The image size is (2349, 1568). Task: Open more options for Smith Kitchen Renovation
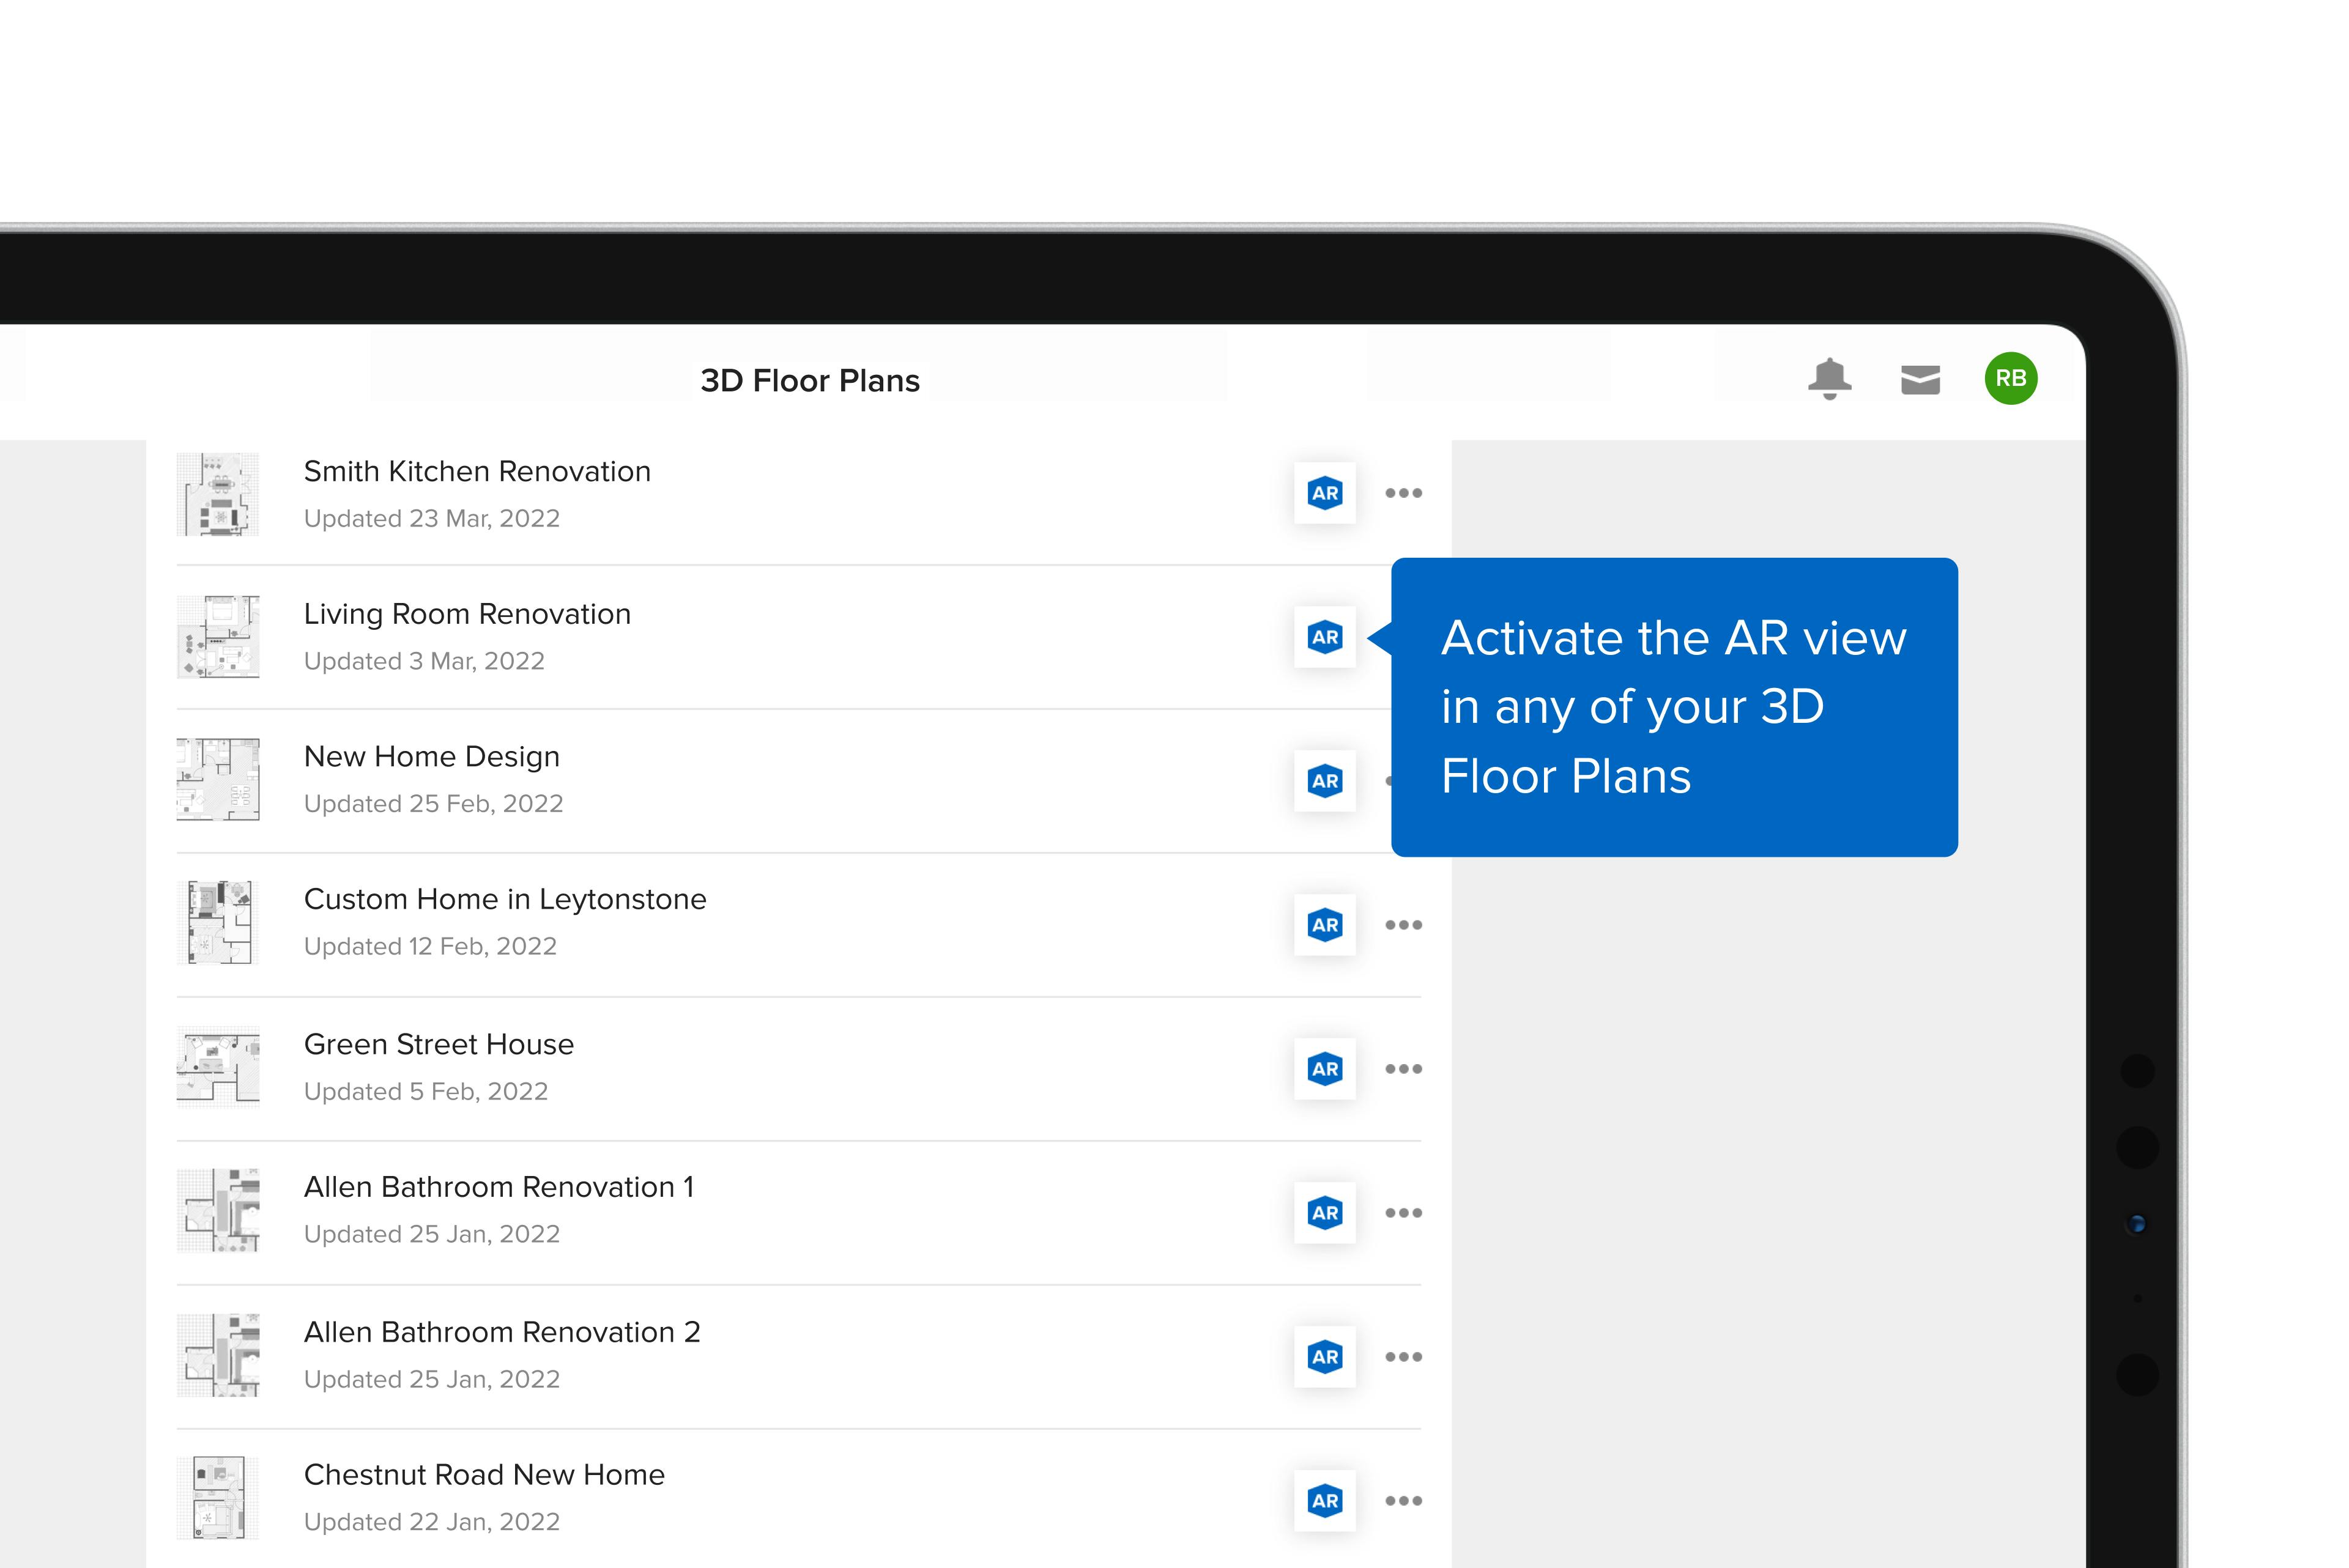[1403, 493]
